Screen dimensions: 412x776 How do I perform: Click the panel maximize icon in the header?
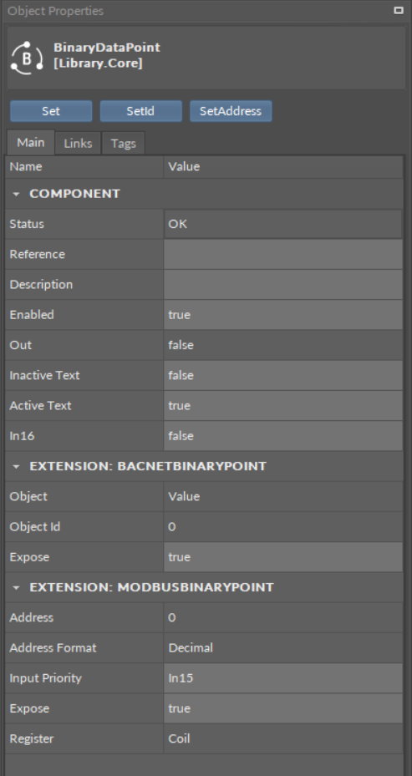coord(398,10)
